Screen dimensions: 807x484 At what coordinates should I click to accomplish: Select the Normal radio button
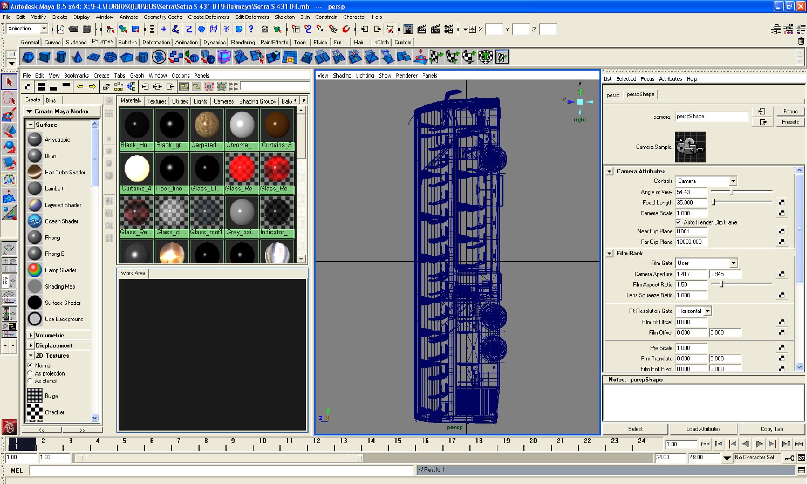coord(30,365)
